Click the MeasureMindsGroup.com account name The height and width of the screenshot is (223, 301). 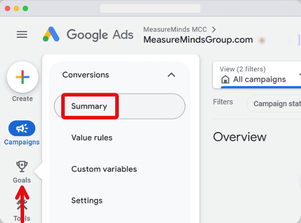click(198, 40)
